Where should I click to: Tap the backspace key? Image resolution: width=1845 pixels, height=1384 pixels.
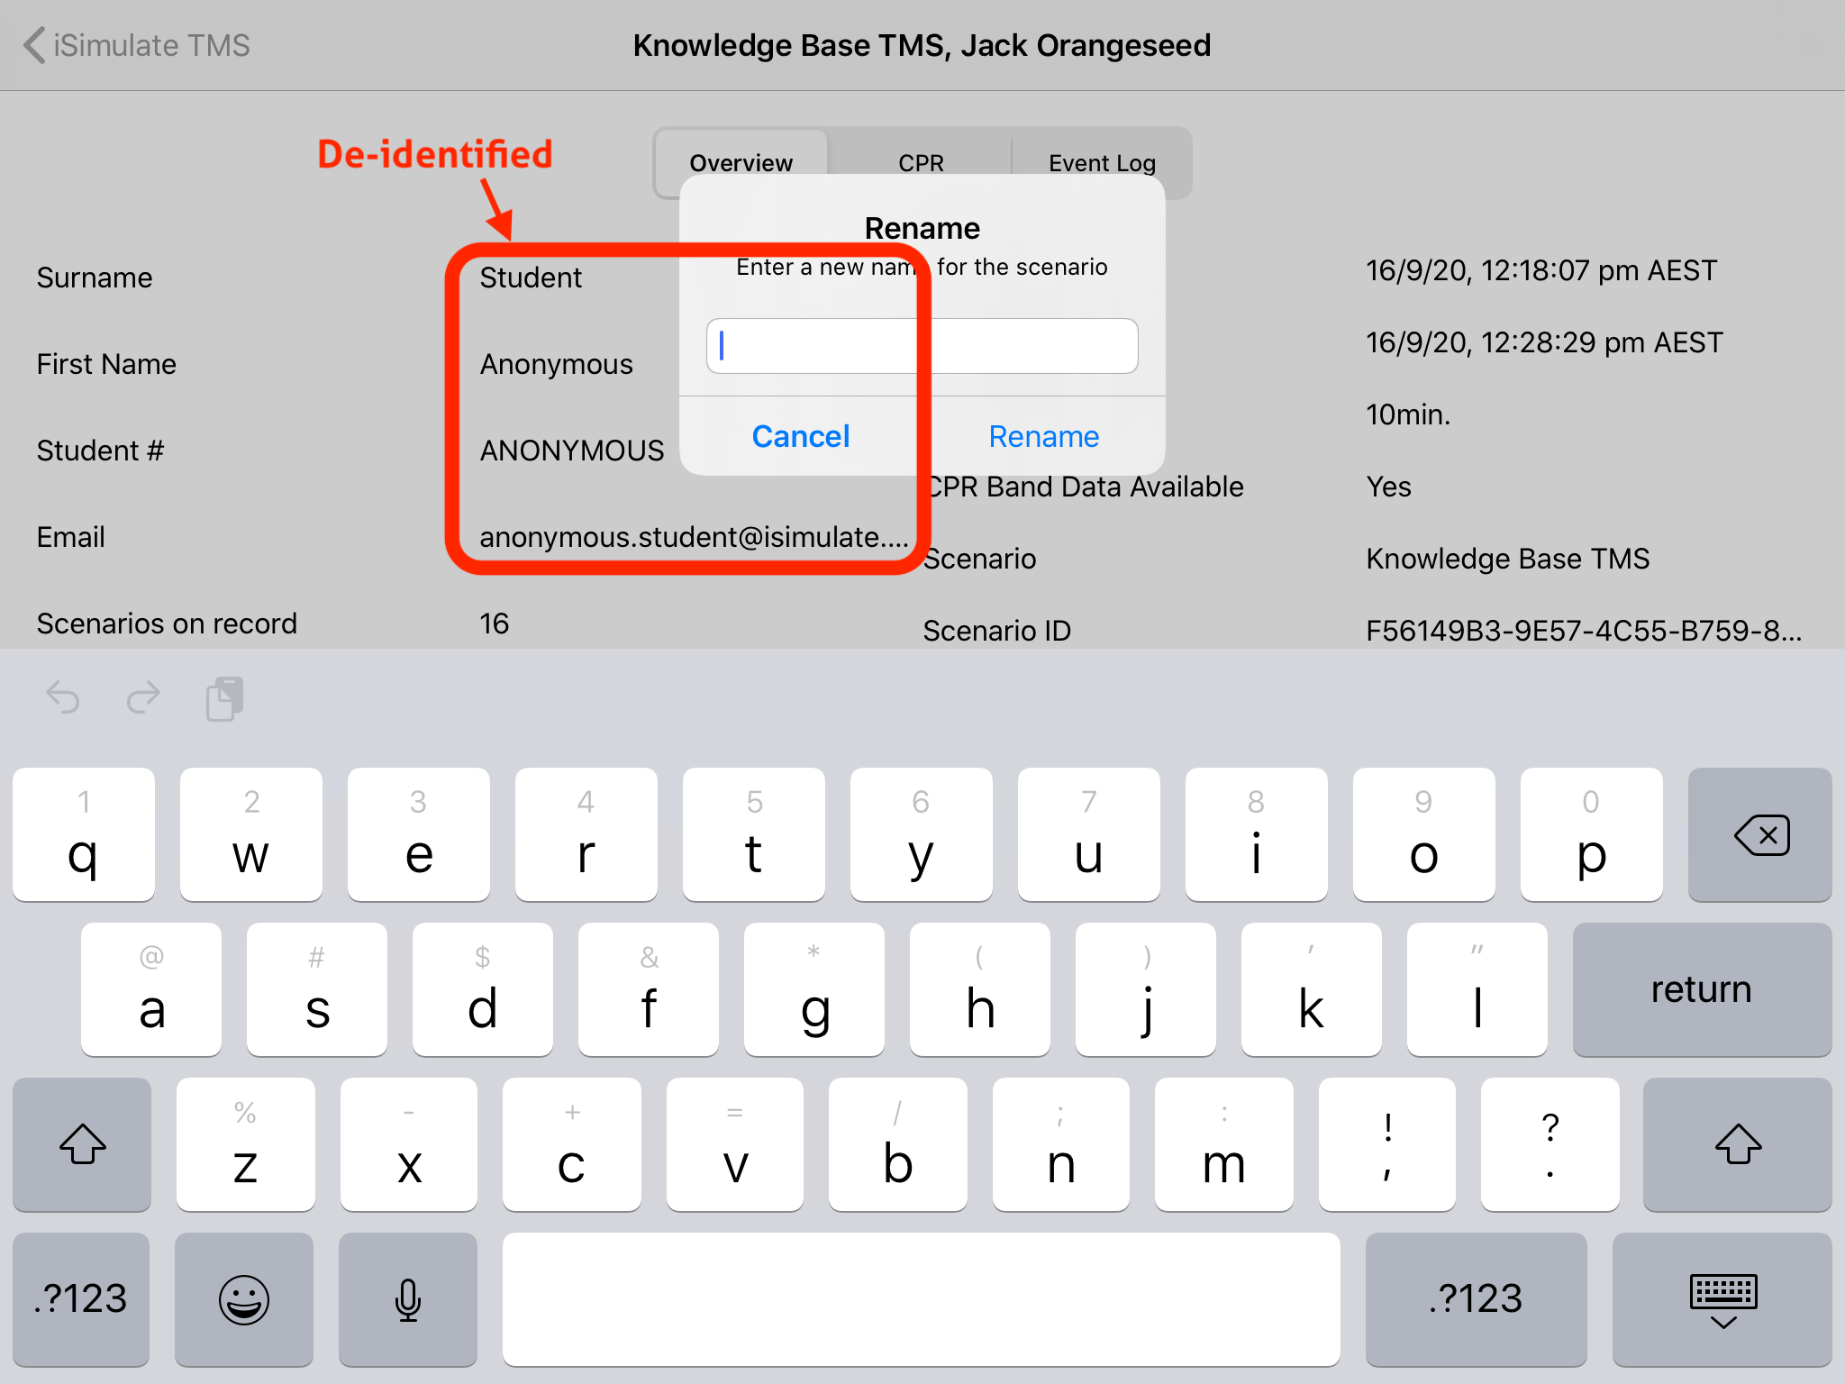[1759, 834]
